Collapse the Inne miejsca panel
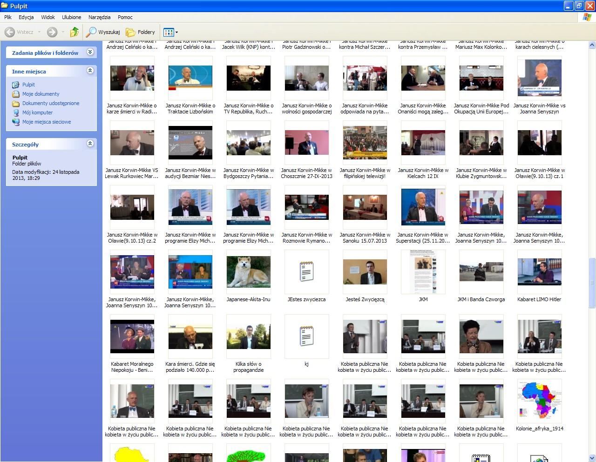Screen dimensions: 596x462 pyautogui.click(x=90, y=71)
